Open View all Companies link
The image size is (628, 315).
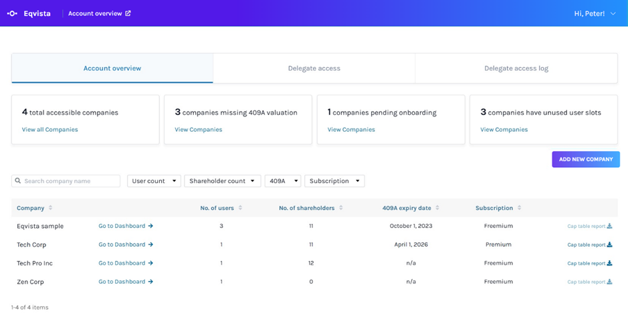[49, 130]
